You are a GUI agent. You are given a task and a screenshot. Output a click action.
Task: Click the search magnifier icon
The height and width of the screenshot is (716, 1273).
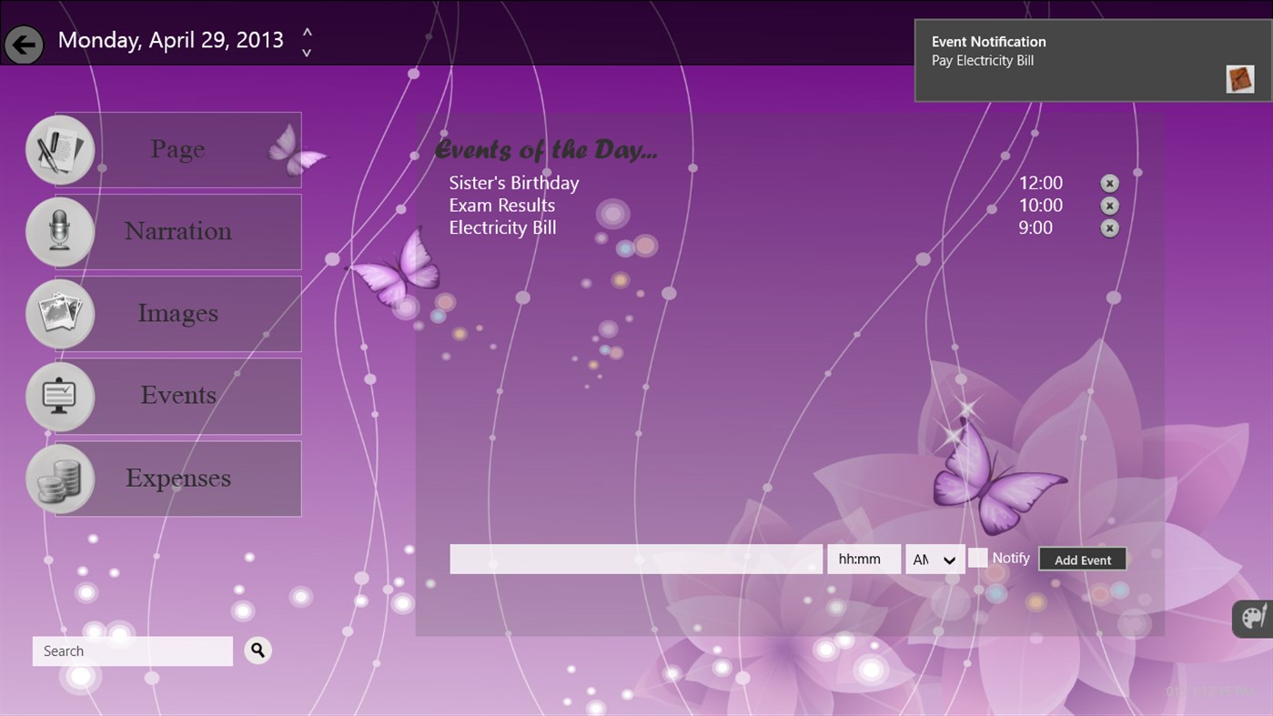258,650
